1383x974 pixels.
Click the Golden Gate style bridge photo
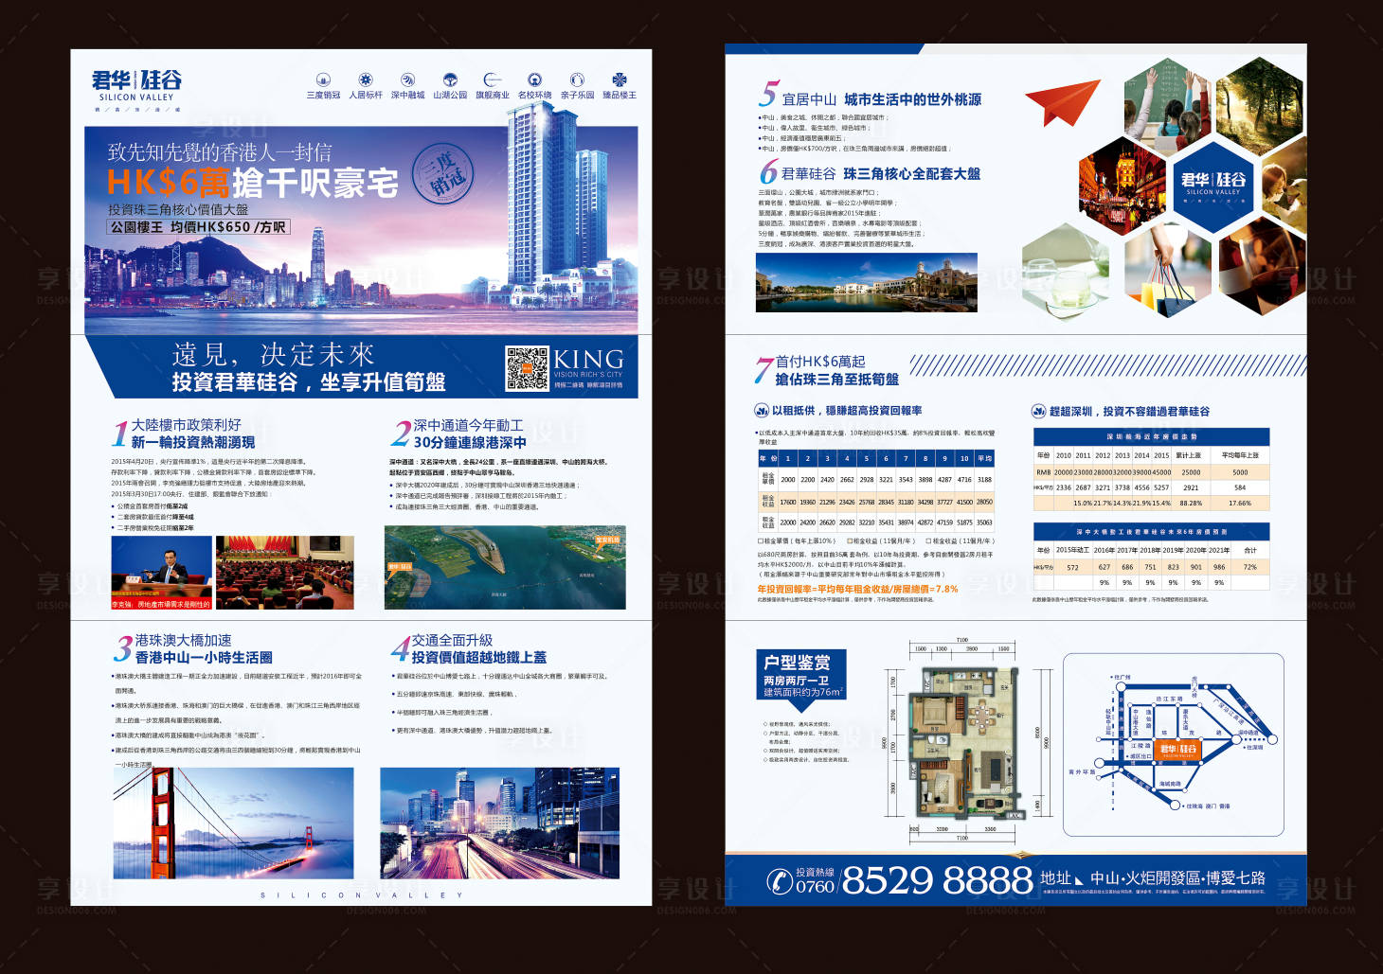click(232, 823)
